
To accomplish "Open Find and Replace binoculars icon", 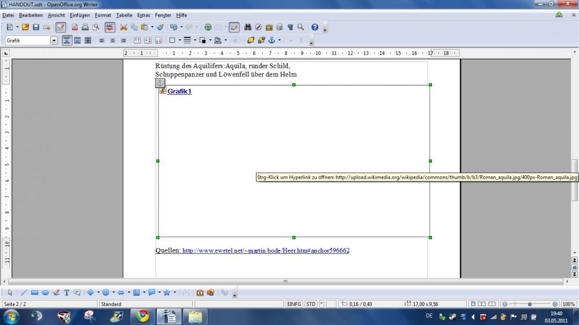I will [x=248, y=27].
